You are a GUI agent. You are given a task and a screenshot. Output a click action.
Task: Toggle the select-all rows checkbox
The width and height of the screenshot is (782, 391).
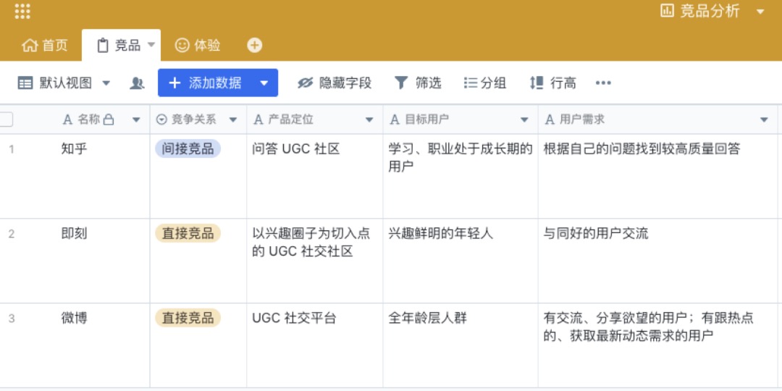point(6,119)
